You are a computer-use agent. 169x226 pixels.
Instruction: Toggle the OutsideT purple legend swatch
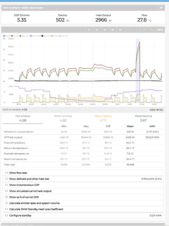(x=31, y=36)
